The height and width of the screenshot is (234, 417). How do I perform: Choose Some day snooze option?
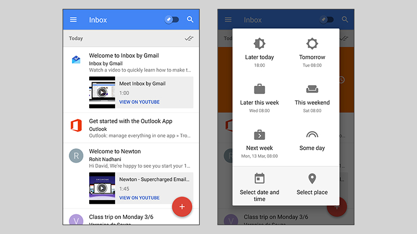312,141
